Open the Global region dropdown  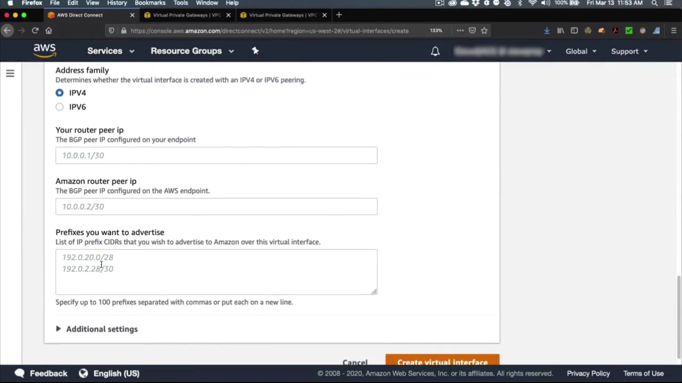(581, 51)
